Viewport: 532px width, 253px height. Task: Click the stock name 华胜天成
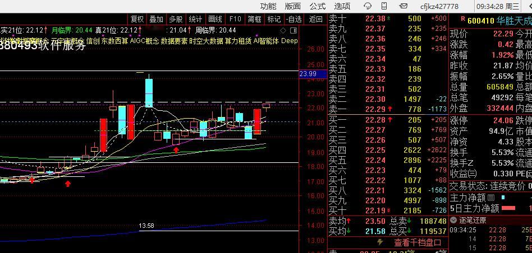pos(513,21)
